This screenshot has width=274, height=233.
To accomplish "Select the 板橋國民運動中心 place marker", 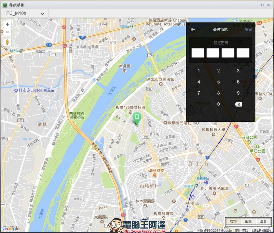I will point(165,123).
